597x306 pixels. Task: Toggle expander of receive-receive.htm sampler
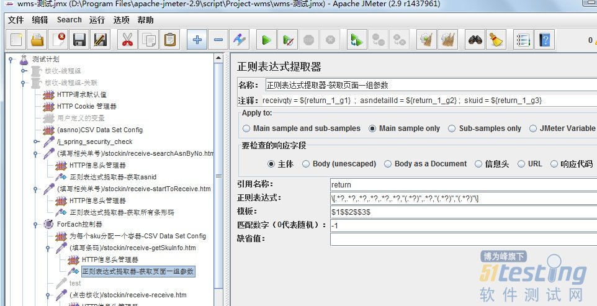click(48, 295)
